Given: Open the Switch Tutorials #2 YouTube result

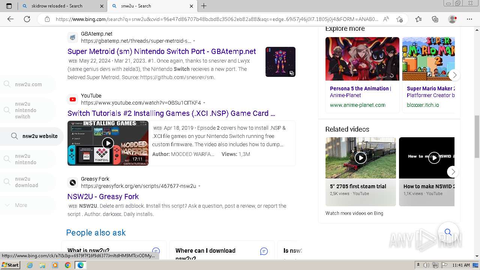Looking at the screenshot, I should click(x=171, y=113).
